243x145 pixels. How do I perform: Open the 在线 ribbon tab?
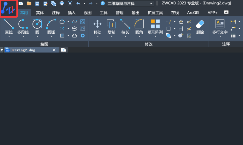click(x=175, y=13)
